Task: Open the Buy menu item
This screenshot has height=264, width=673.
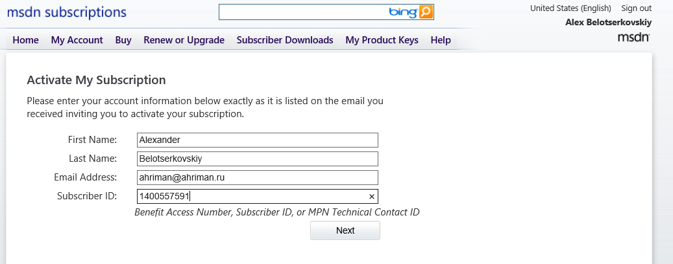Action: [x=123, y=40]
